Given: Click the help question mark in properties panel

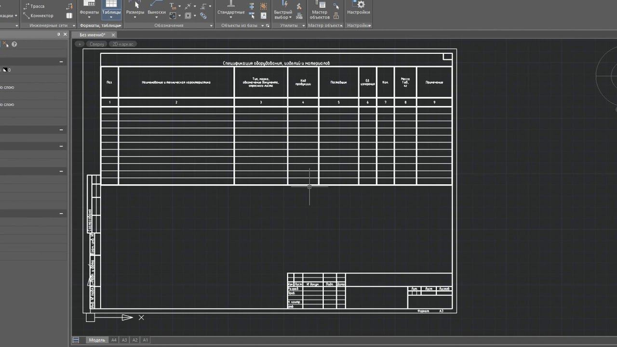Looking at the screenshot, I should 14,44.
